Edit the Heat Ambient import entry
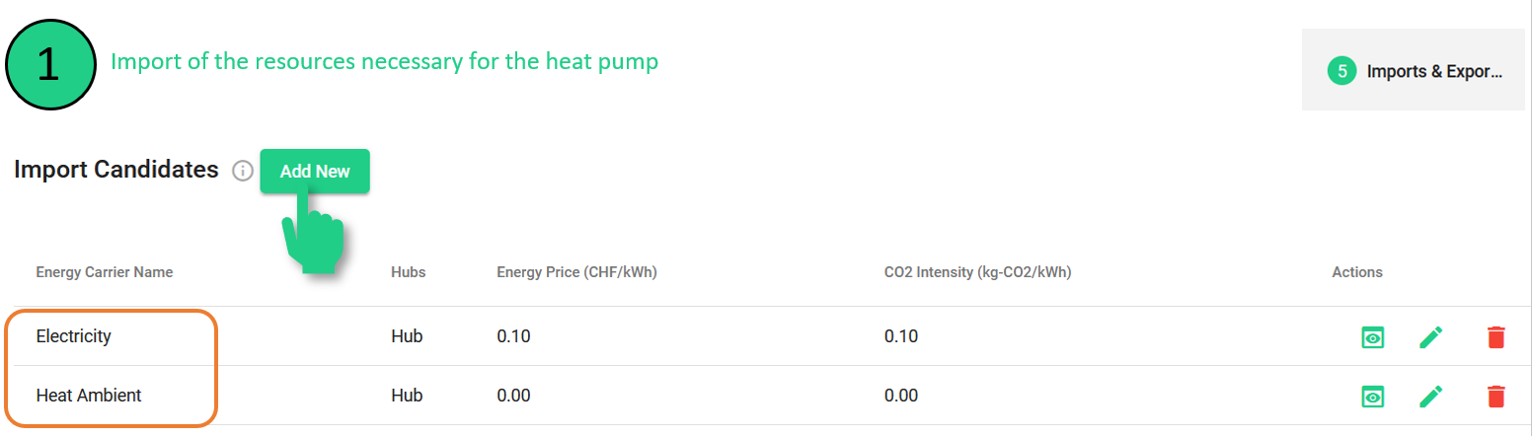This screenshot has height=436, width=1532. [1430, 397]
